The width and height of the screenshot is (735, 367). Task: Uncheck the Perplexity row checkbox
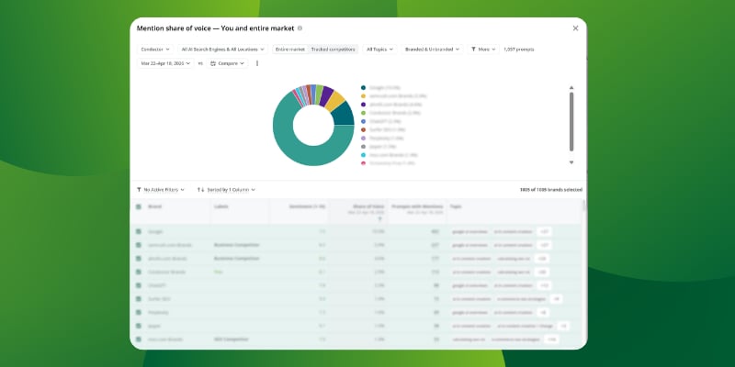139,312
